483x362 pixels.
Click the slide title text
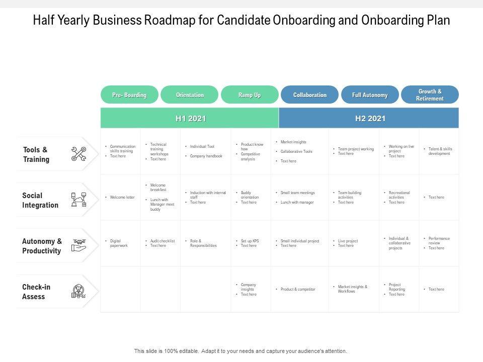pyautogui.click(x=242, y=21)
